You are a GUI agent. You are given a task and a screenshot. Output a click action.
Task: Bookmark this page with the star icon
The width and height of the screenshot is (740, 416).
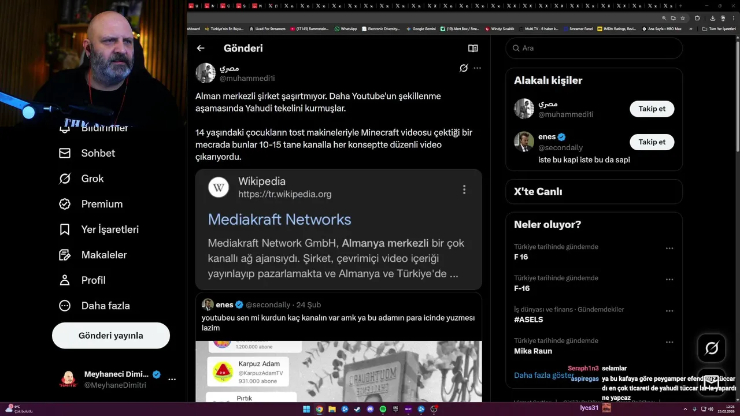point(683,18)
